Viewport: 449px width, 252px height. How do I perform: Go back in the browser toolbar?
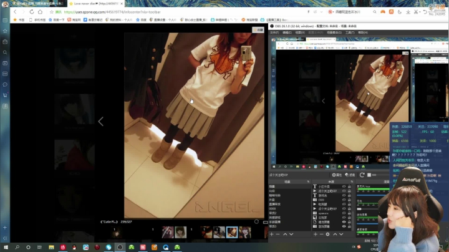(x=15, y=12)
